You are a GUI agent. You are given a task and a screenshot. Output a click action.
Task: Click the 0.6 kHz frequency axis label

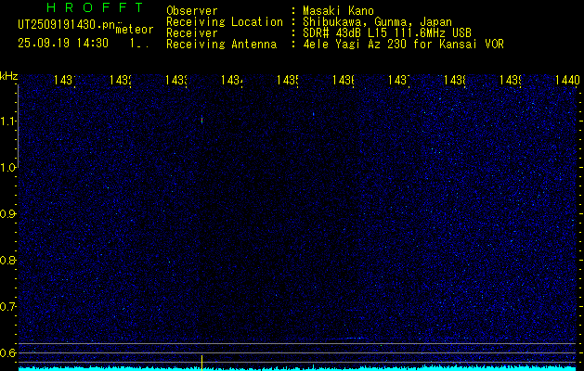pyautogui.click(x=7, y=352)
